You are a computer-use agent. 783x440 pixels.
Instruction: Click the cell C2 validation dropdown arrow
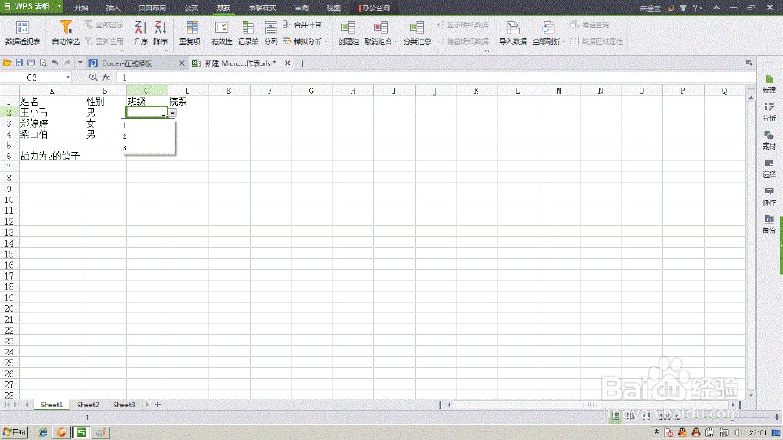click(171, 113)
